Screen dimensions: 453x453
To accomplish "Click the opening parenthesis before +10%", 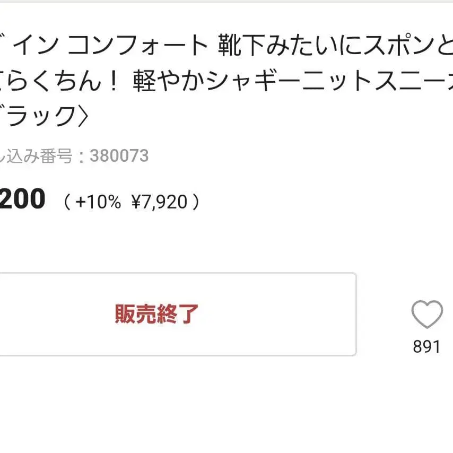I will [67, 202].
